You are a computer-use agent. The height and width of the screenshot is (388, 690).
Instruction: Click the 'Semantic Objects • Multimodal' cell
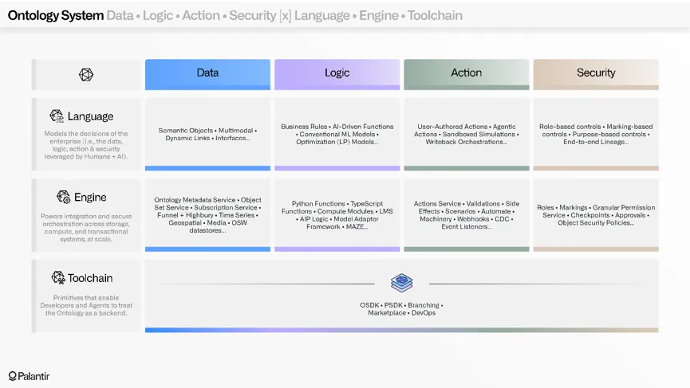tap(207, 134)
